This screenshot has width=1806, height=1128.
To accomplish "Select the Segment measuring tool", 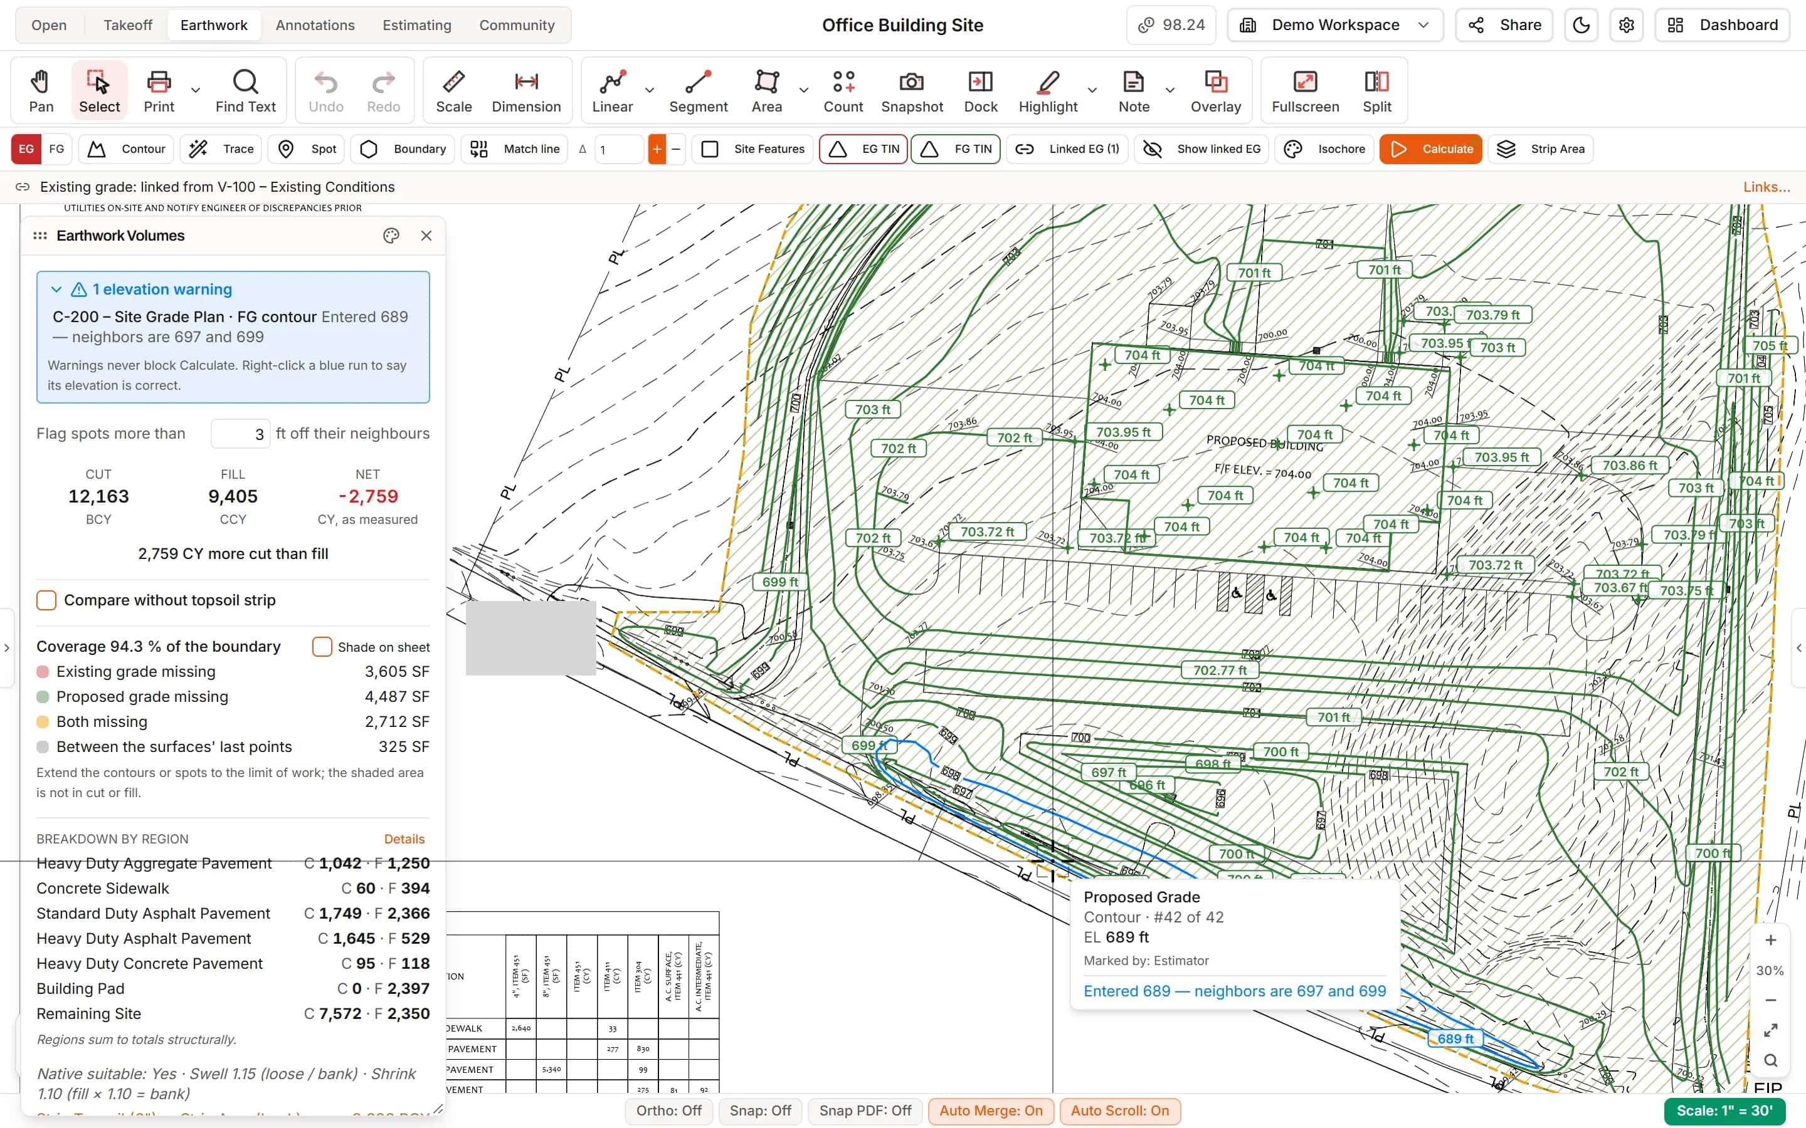I will coord(698,90).
